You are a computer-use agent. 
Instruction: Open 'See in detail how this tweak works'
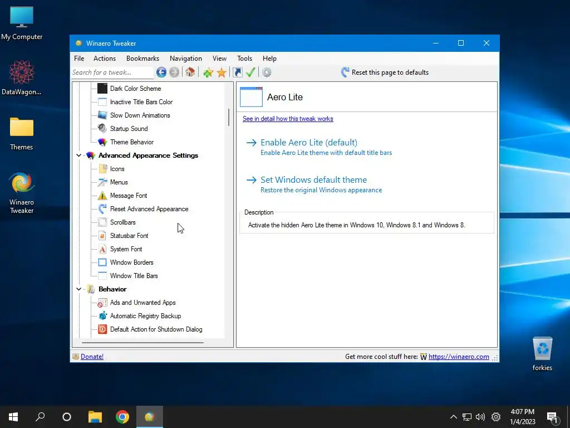pyautogui.click(x=288, y=119)
